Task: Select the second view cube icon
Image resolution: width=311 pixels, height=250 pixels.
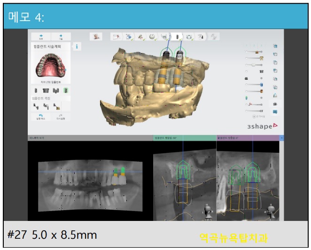Action: coord(275,54)
